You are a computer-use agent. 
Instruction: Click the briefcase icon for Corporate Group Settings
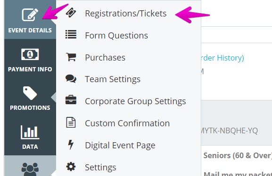click(x=71, y=100)
